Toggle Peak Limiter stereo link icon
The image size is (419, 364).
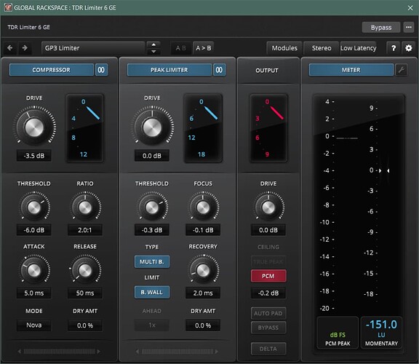pyautogui.click(x=219, y=70)
